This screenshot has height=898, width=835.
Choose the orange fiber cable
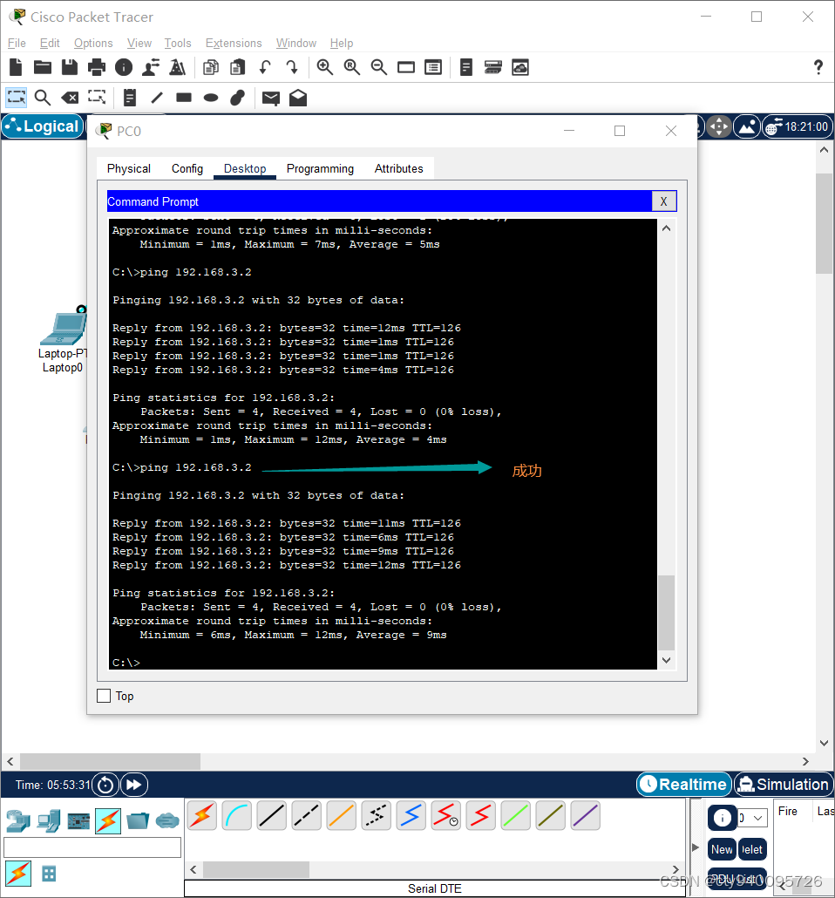342,815
